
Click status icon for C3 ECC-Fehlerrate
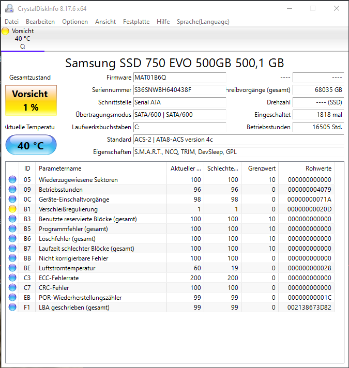(x=12, y=278)
